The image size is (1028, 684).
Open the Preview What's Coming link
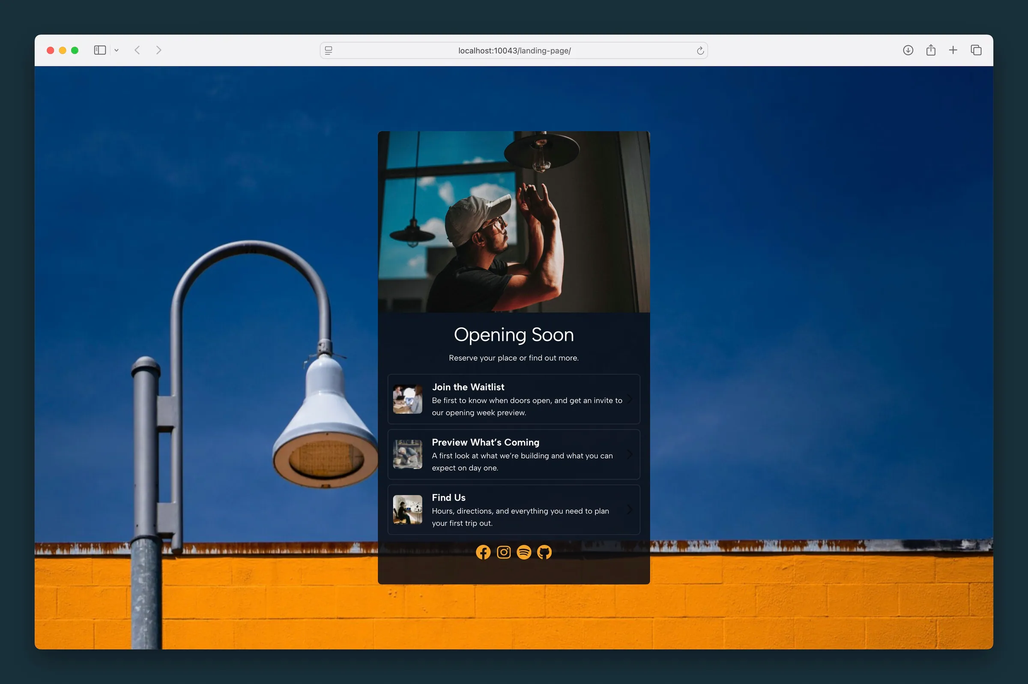point(514,454)
